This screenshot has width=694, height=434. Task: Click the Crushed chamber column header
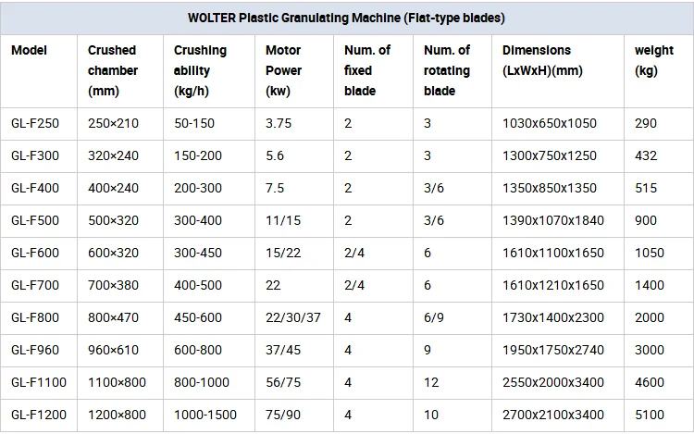pos(113,70)
